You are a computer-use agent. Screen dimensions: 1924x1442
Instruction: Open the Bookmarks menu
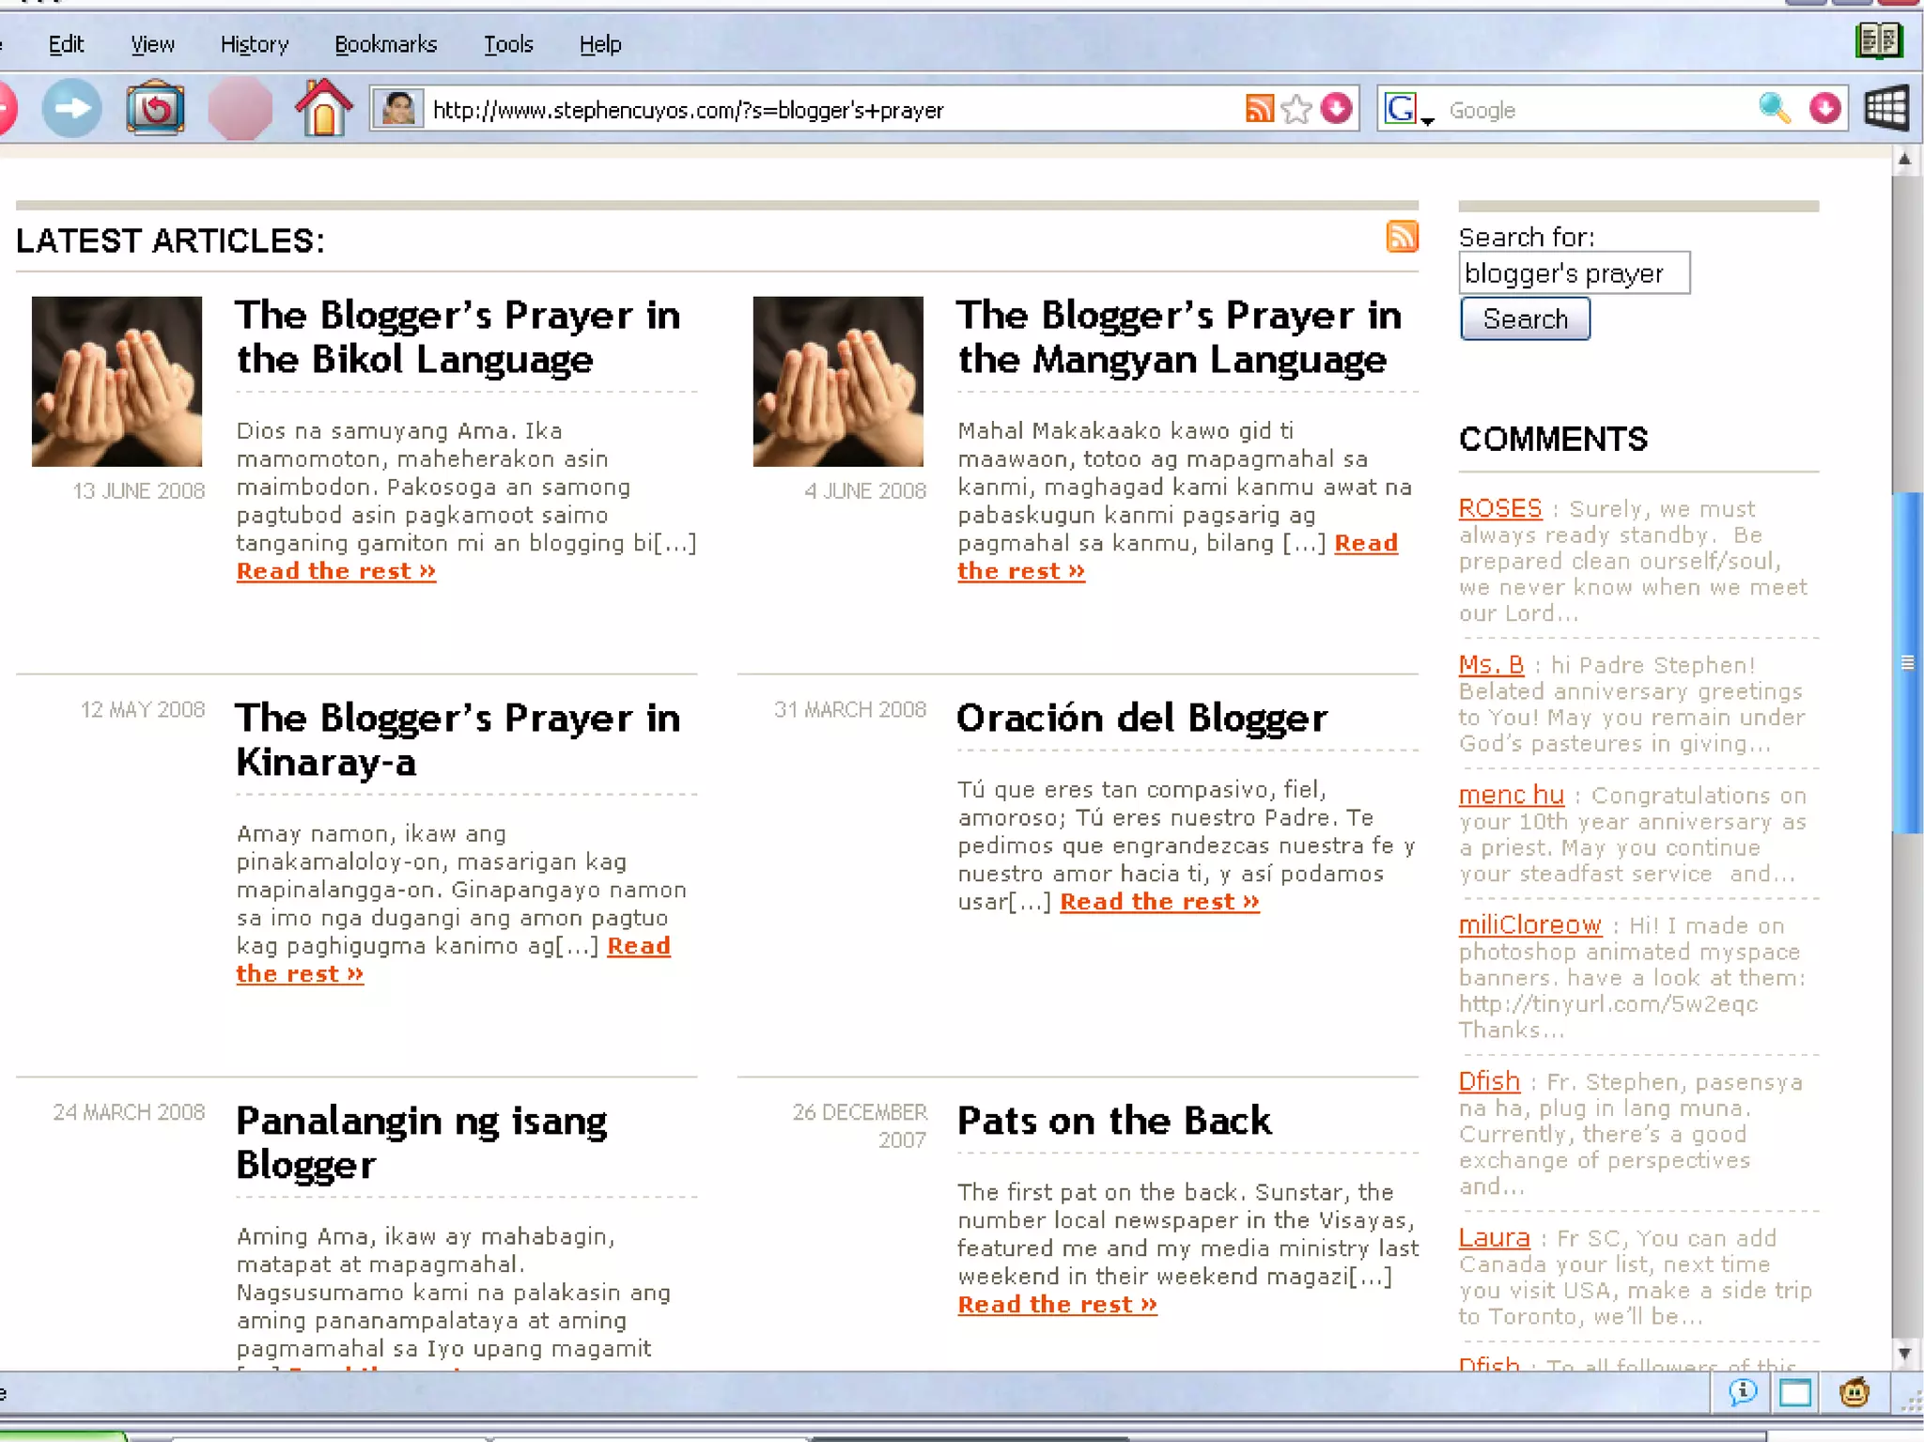click(385, 44)
